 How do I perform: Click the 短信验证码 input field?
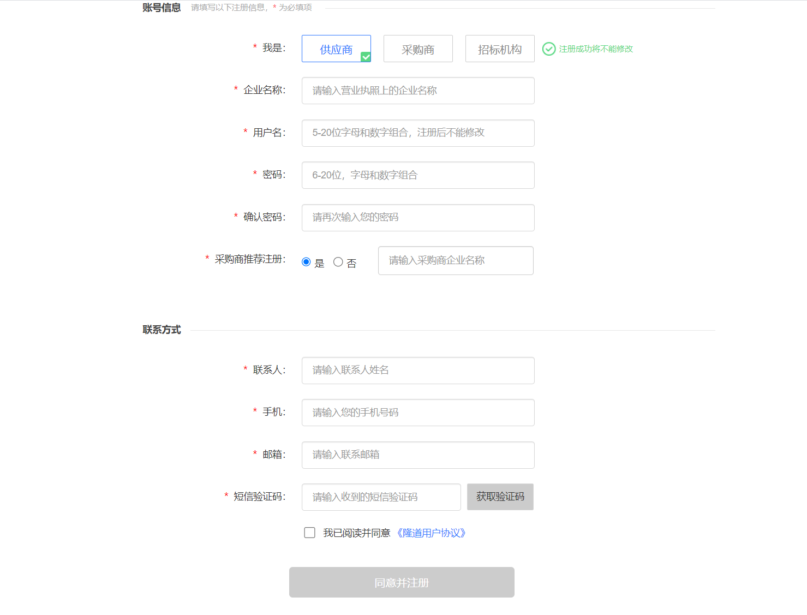(381, 497)
